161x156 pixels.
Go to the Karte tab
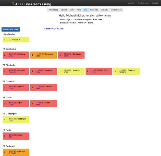pos(79,10)
